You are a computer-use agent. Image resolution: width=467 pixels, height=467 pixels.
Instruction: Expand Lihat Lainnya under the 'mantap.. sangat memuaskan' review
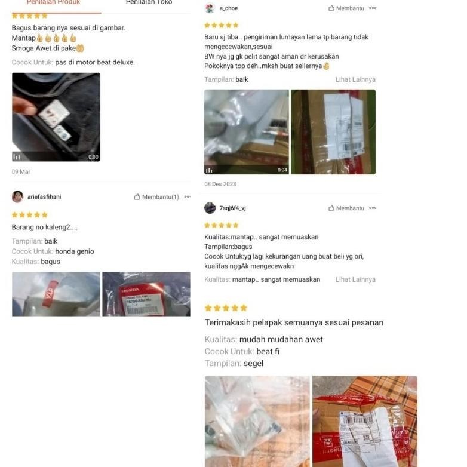(355, 279)
